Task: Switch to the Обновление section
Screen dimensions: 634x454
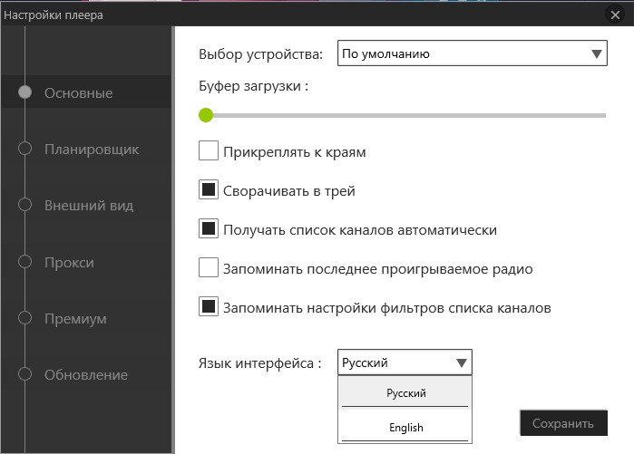Action: (86, 375)
